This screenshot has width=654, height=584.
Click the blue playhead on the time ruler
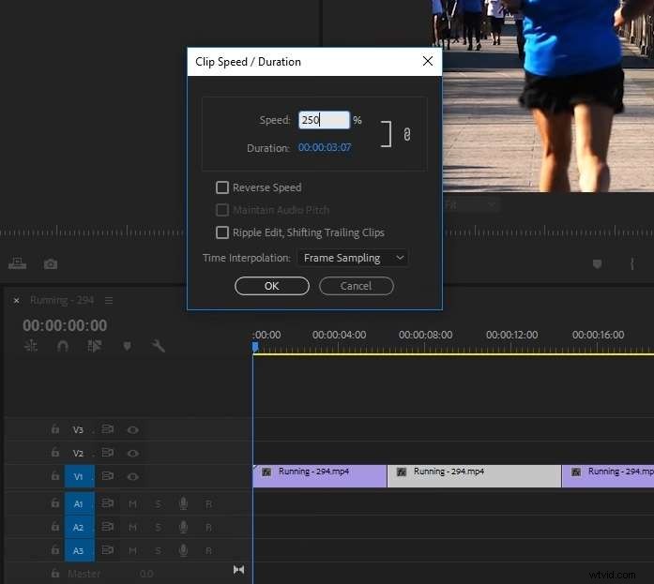(x=255, y=347)
